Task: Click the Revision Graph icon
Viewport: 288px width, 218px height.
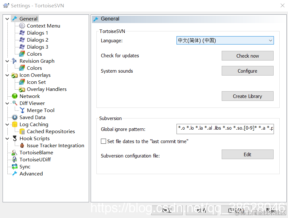Action: (x=14, y=61)
